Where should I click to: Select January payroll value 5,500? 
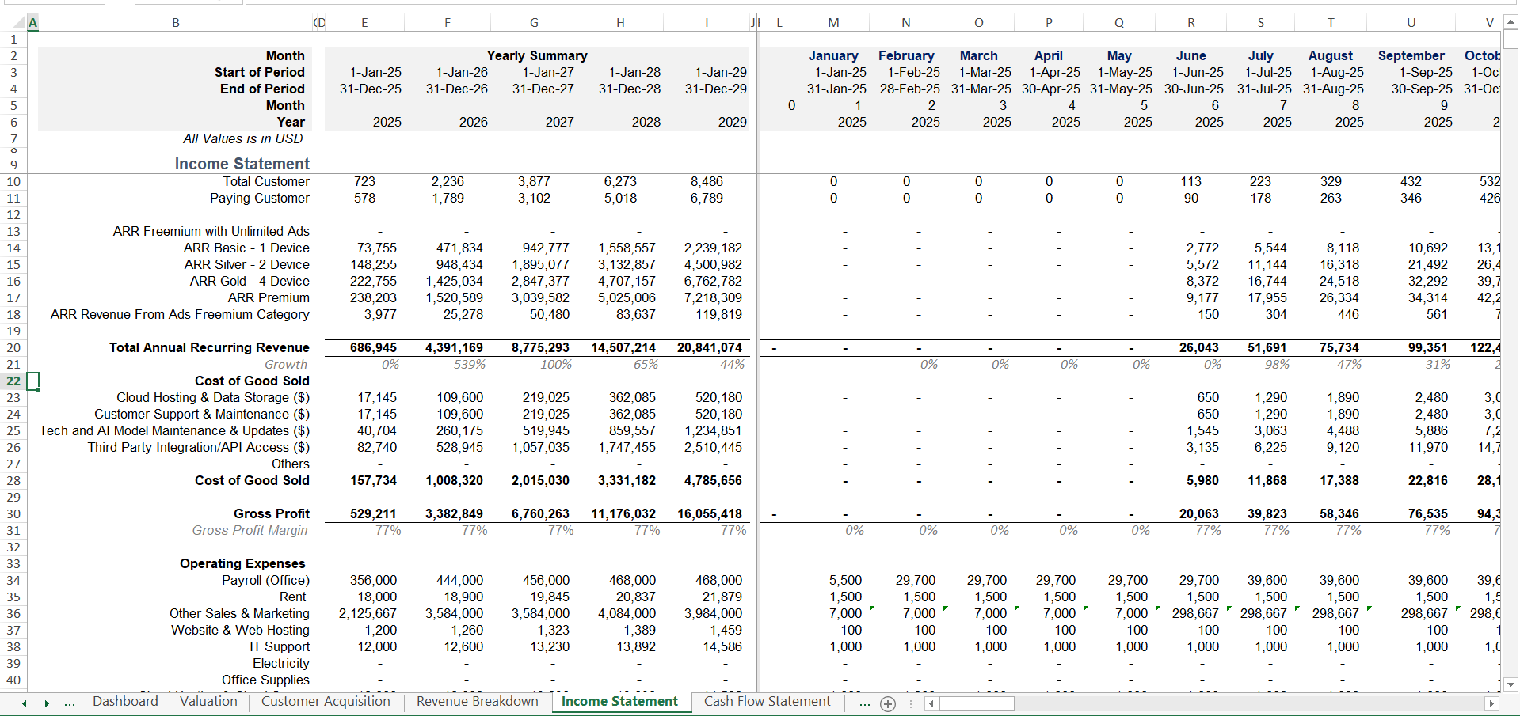coord(845,581)
